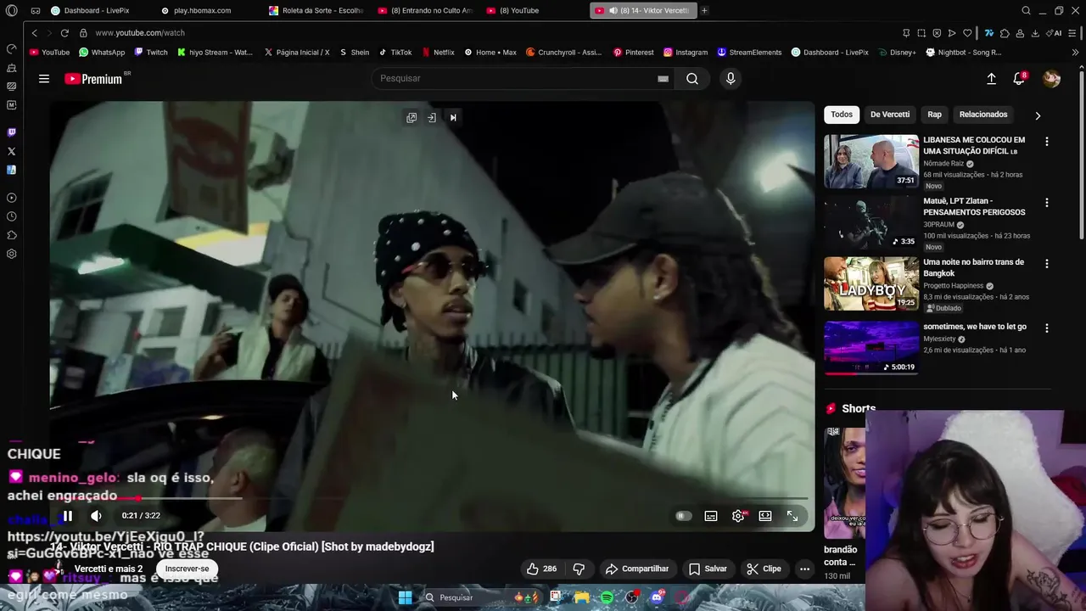
Task: Save the video with Salvar
Action: pyautogui.click(x=708, y=569)
